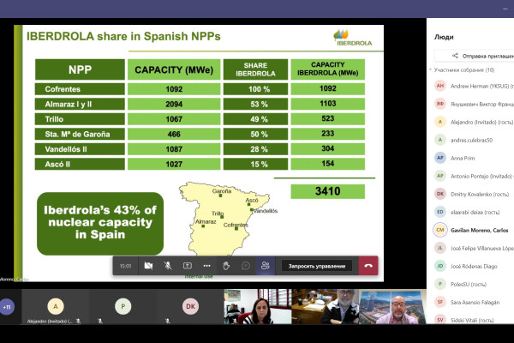Click Alejandro's avatar tile at bottom
Screen dimensions: 514x343
57,306
